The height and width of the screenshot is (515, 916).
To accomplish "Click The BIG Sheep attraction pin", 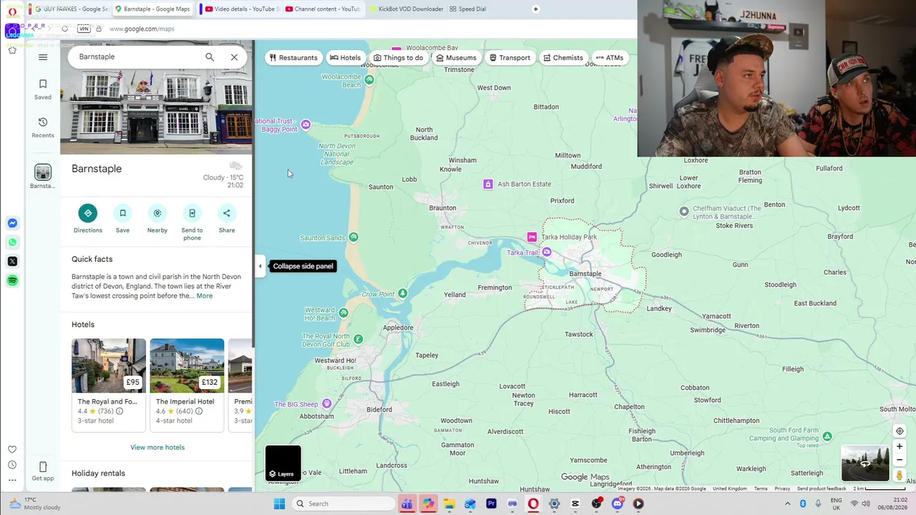I will (x=327, y=404).
